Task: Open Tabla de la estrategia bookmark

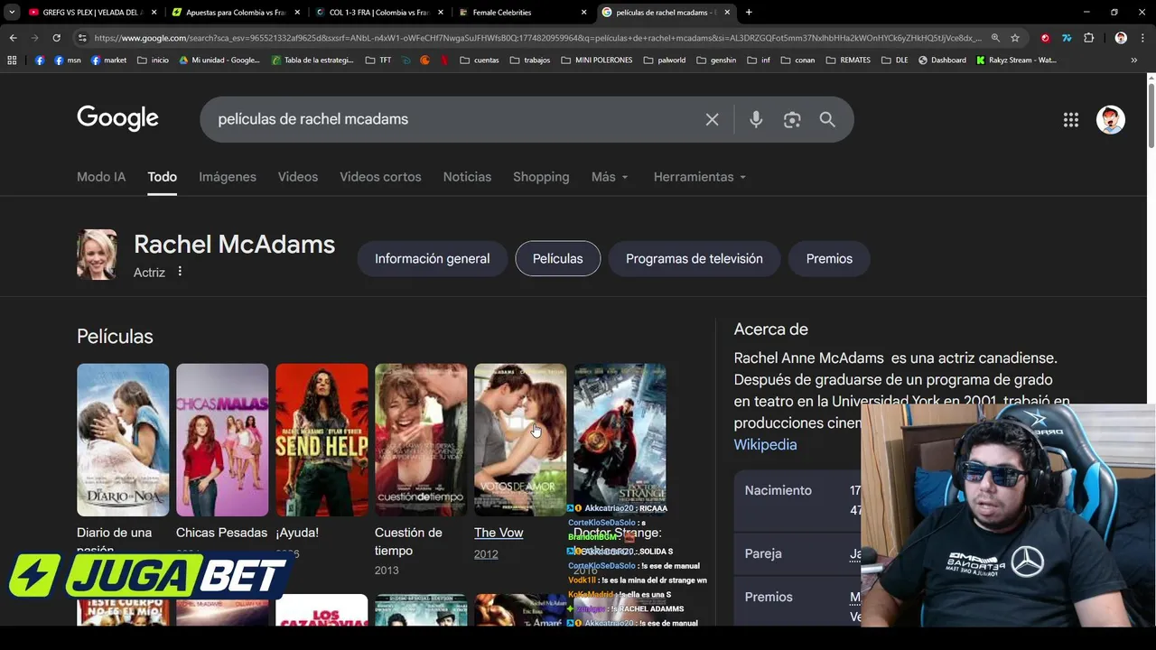Action: click(313, 60)
